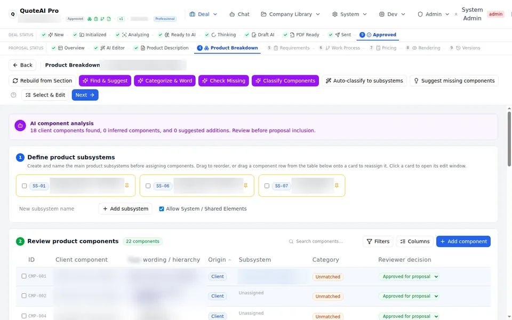Click the page vertical scrollbar thumb

(x=509, y=139)
